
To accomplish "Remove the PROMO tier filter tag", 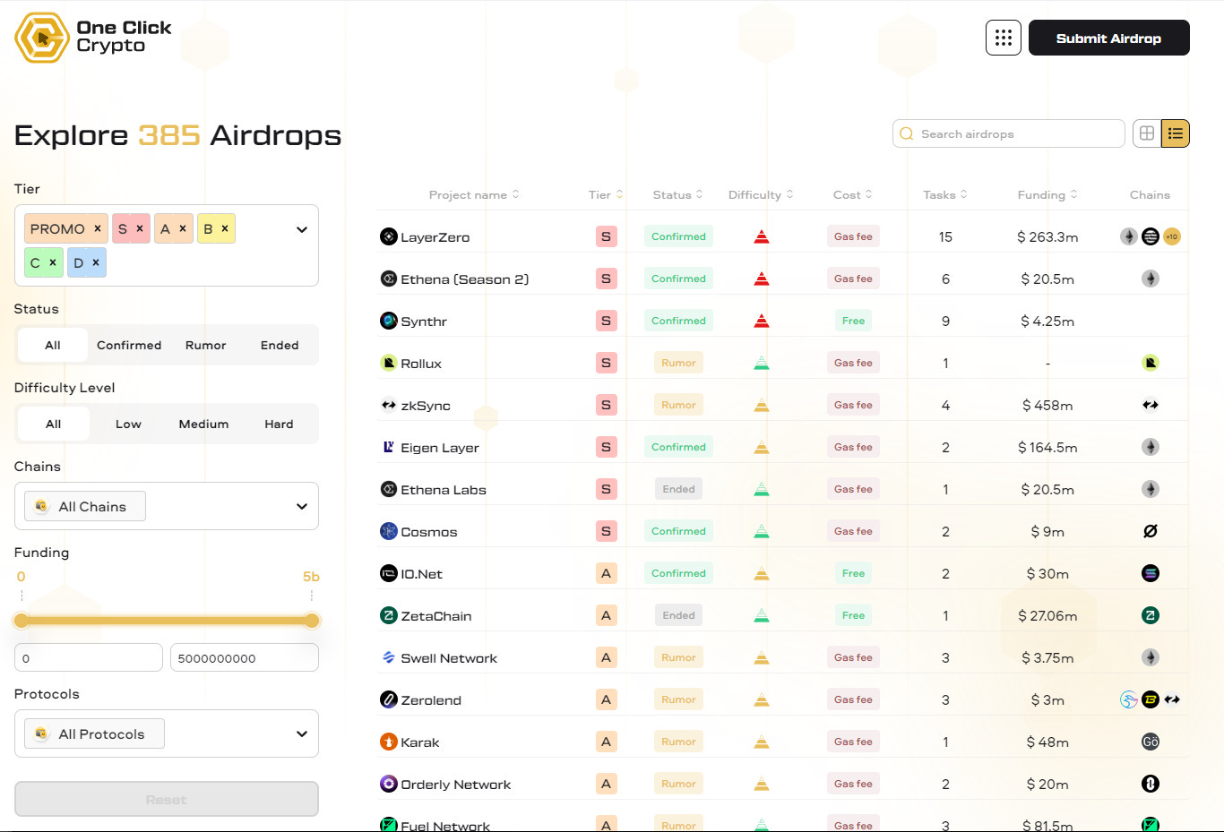I will 98,228.
